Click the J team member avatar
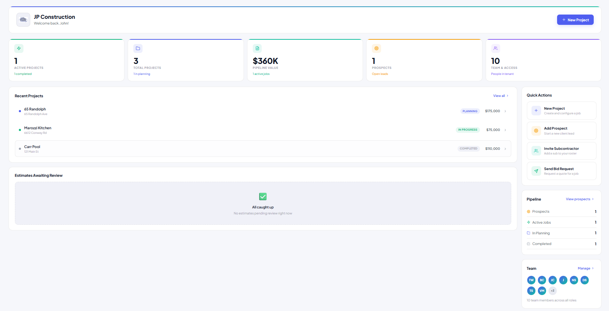This screenshot has height=311, width=609. click(x=563, y=280)
